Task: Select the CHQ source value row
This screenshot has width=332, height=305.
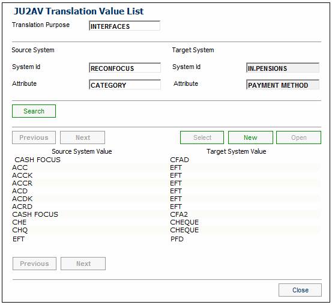Action: click(x=166, y=230)
